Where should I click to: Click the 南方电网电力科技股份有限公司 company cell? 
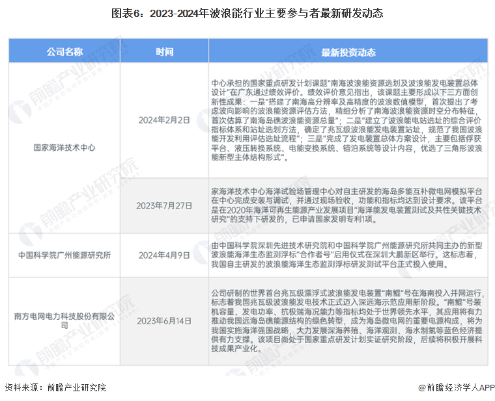64,320
